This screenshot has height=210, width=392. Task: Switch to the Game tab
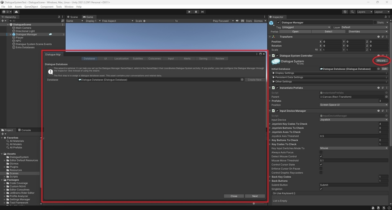click(x=88, y=17)
